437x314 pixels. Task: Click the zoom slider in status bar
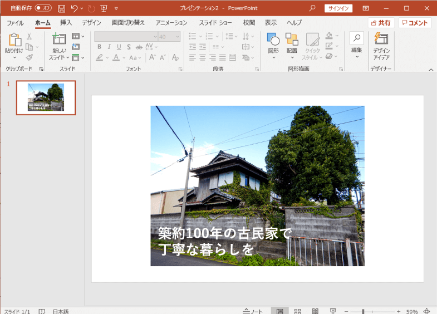pos(363,311)
